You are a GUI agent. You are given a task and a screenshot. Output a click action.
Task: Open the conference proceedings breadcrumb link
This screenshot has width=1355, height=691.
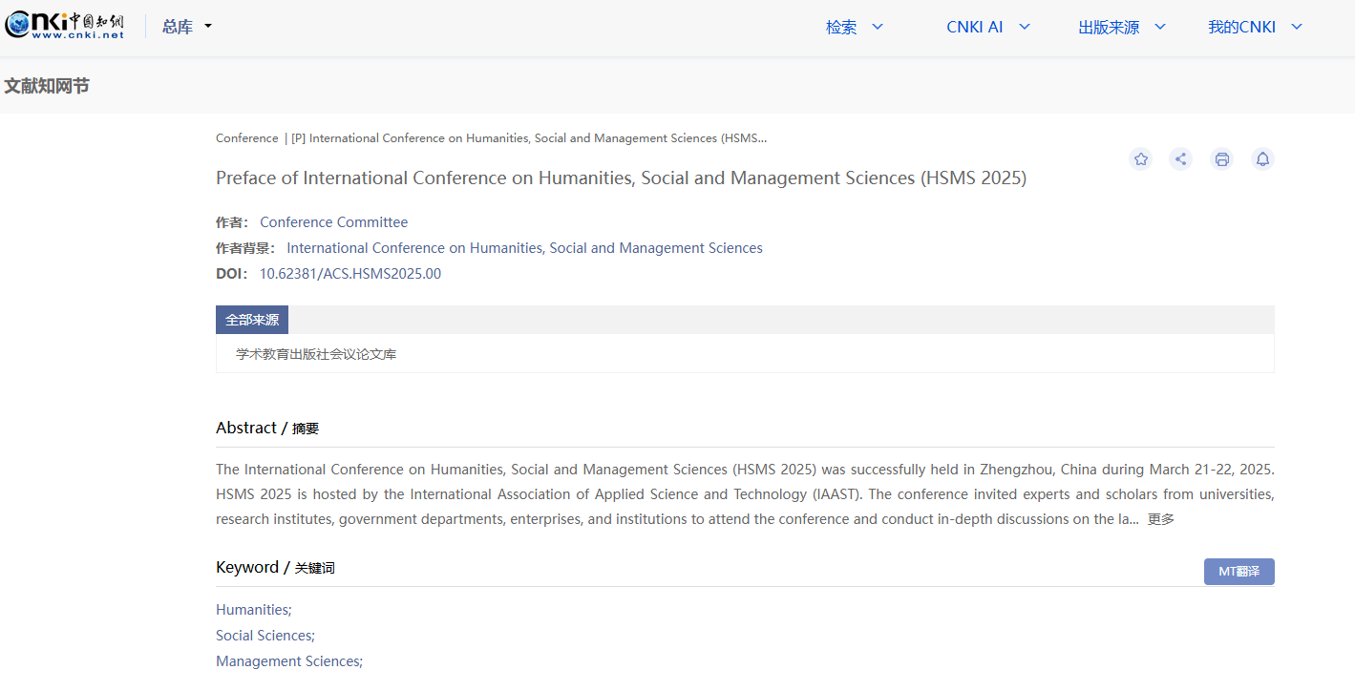pyautogui.click(x=529, y=138)
